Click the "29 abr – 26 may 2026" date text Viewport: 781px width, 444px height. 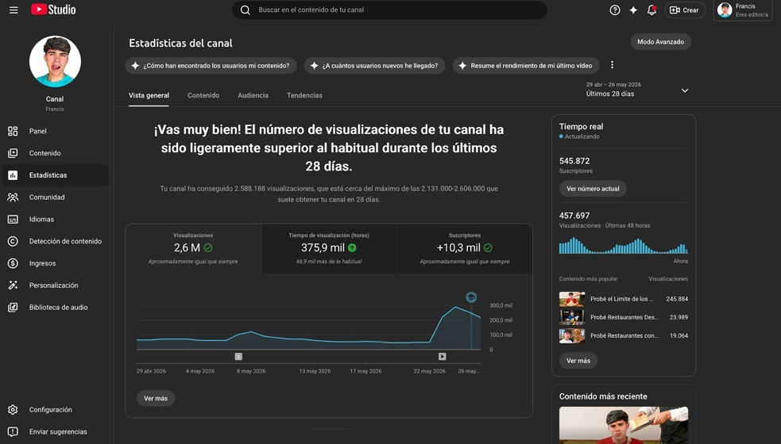[x=613, y=85]
